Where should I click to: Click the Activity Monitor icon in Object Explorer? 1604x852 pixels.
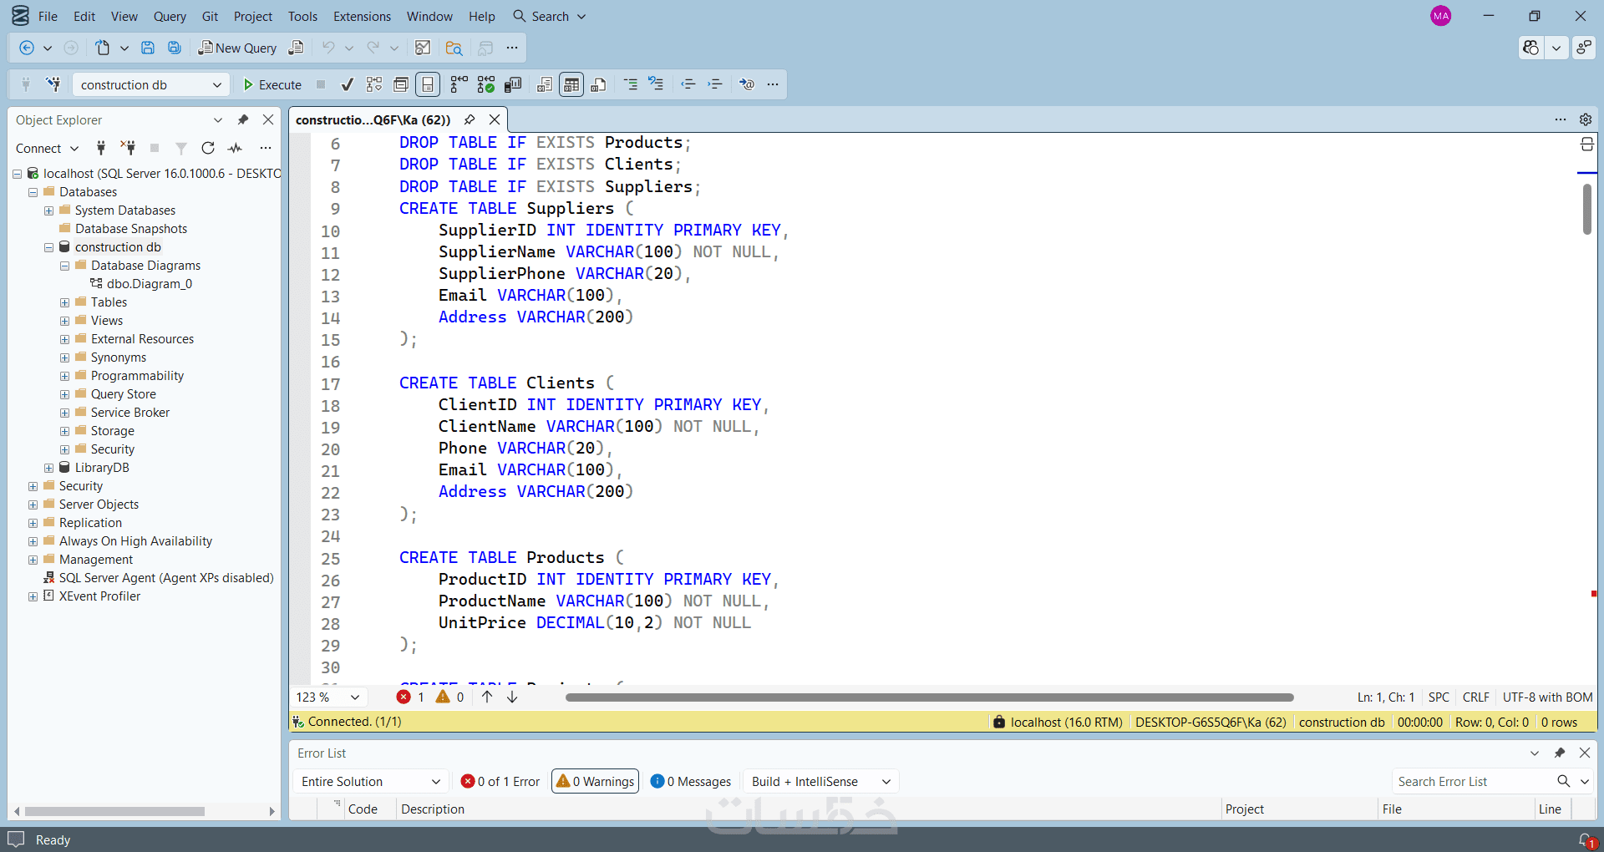pyautogui.click(x=236, y=148)
